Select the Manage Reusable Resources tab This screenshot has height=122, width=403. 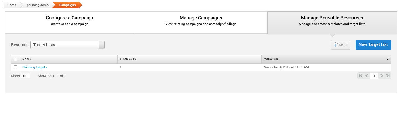(332, 21)
